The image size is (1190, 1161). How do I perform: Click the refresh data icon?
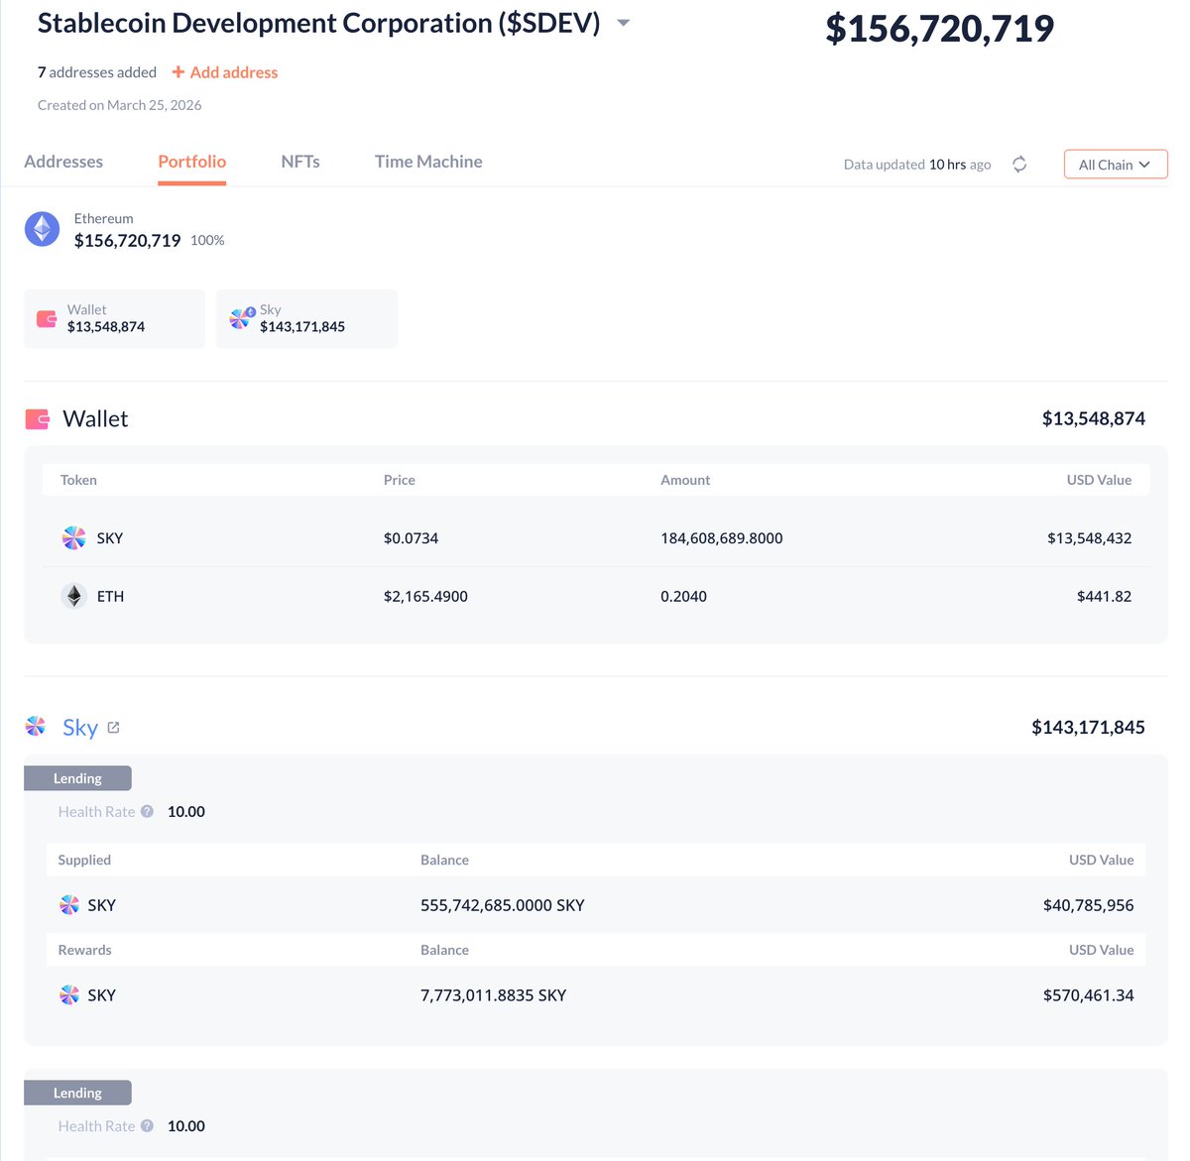click(x=1019, y=165)
